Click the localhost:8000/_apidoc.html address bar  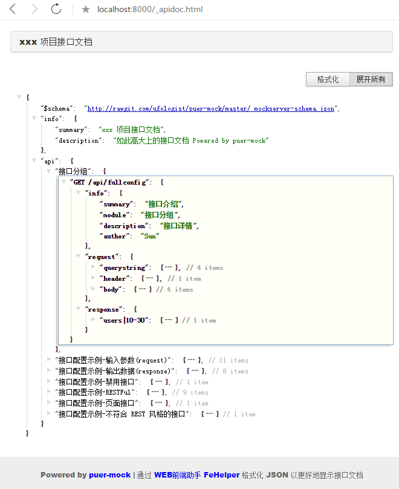150,9
